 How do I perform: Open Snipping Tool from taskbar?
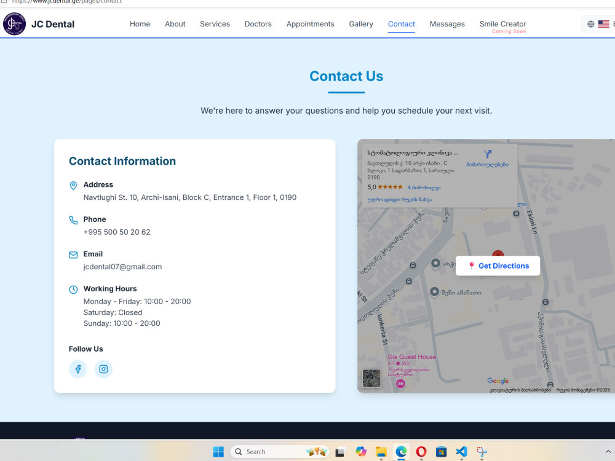coord(482,452)
